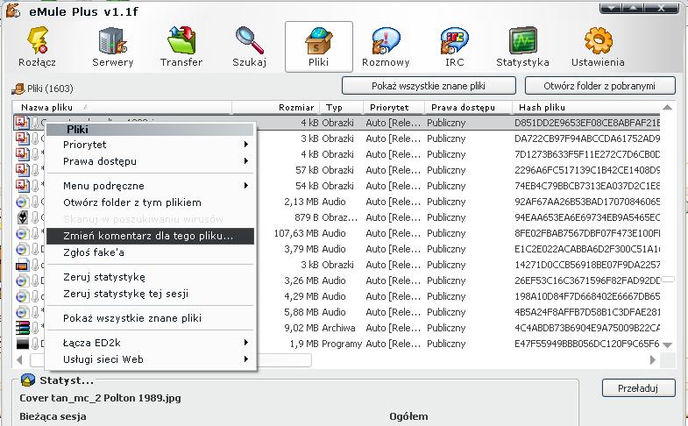The image size is (688, 426).
Task: Click the Statyst... panel icon
Action: point(28,380)
